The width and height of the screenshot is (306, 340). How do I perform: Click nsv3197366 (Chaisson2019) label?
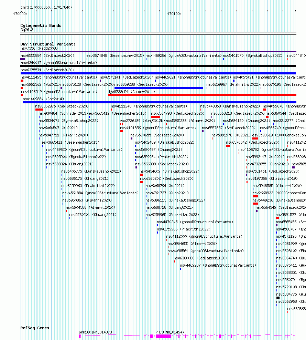point(272,178)
